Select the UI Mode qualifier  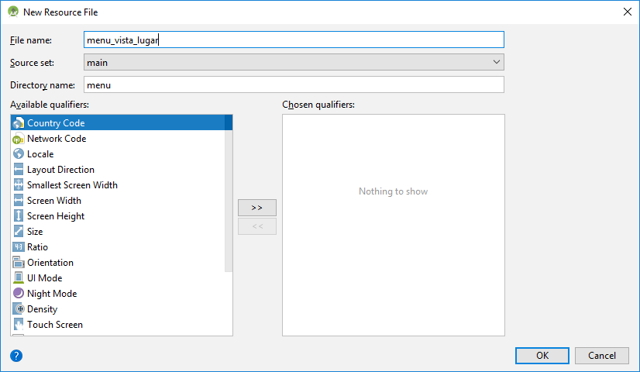[x=44, y=278]
